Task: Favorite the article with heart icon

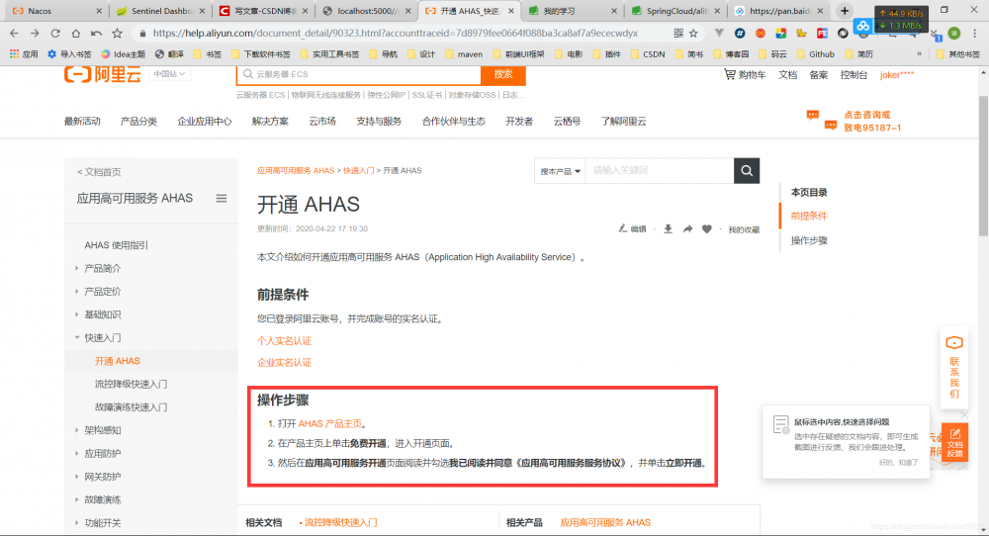Action: 707,228
